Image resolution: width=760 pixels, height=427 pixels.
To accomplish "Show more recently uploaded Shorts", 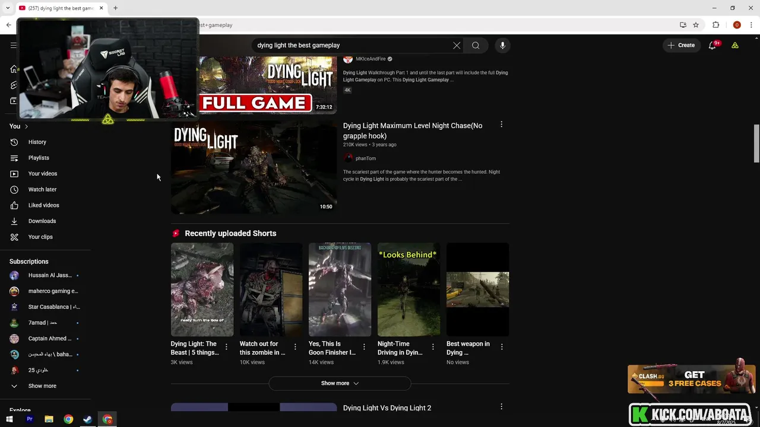I will pyautogui.click(x=340, y=383).
